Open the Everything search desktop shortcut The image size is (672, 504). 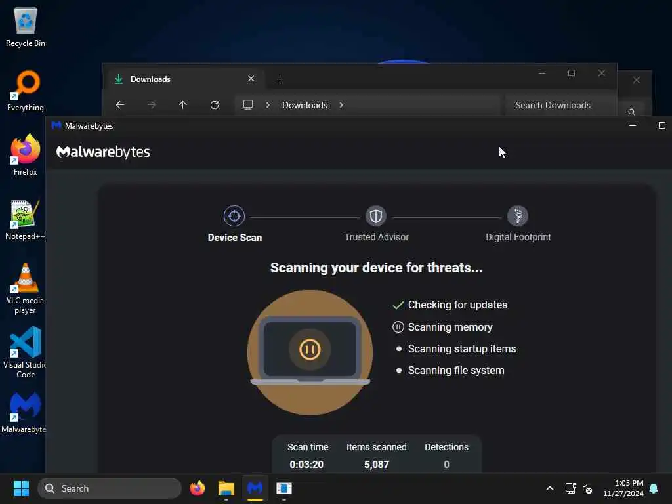[x=26, y=91]
